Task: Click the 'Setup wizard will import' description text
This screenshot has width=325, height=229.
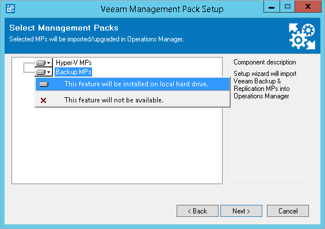Action: tap(265, 85)
